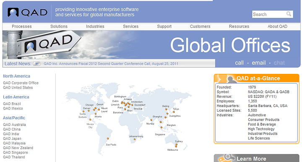Image resolution: width=302 pixels, height=162 pixels.
Task: Open the Support menu
Action: (164, 26)
